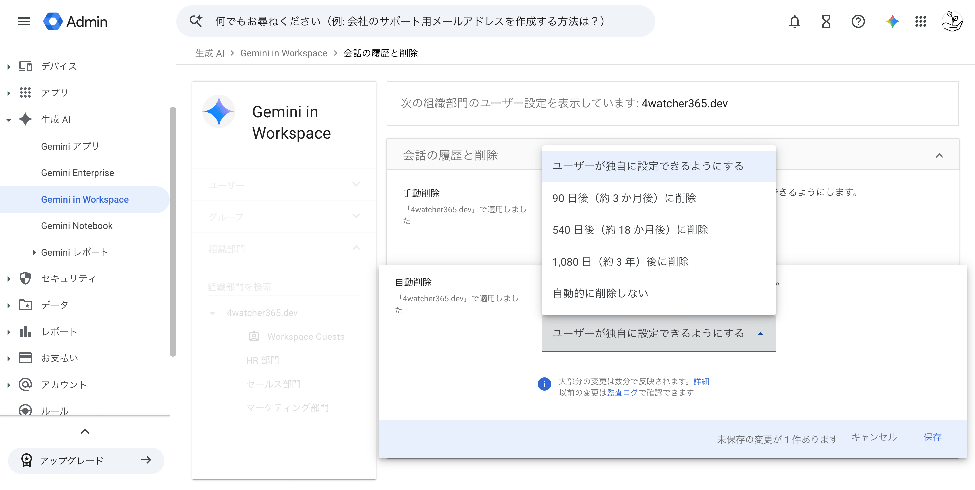This screenshot has width=975, height=490.
Task: Click the お支払い card icon
Action: pyautogui.click(x=25, y=358)
